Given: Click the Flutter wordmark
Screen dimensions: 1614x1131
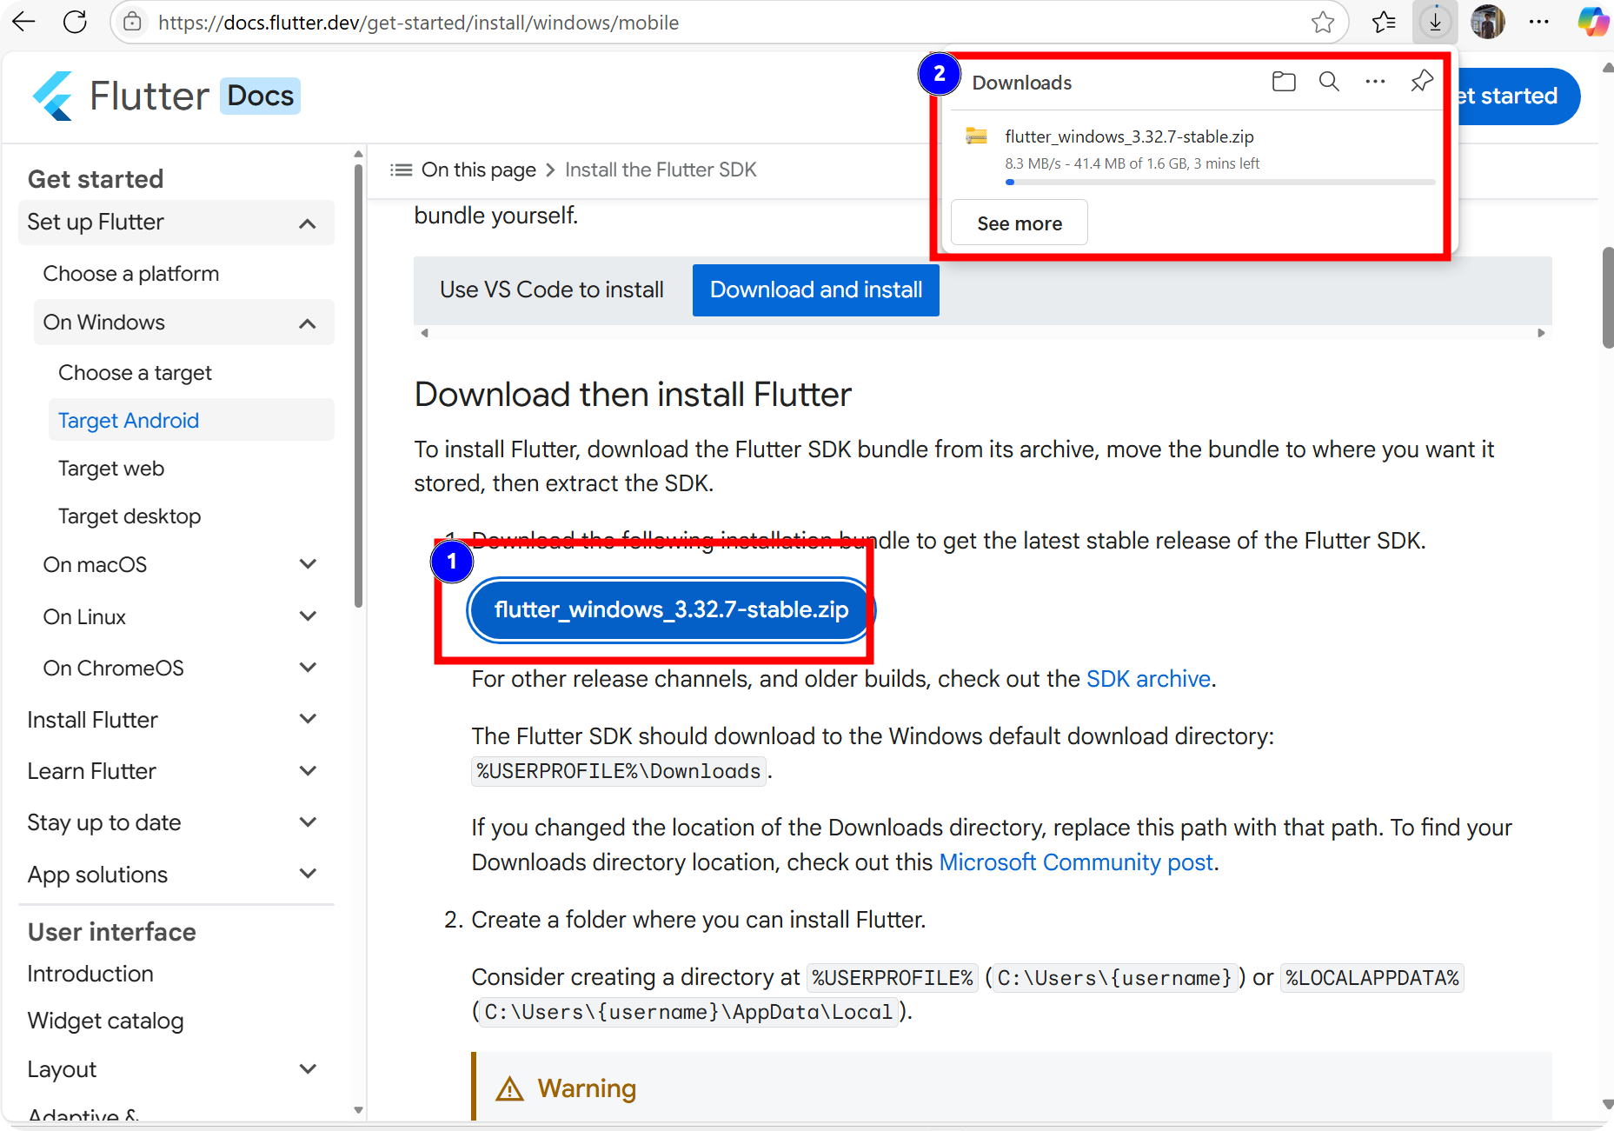Looking at the screenshot, I should click(x=149, y=96).
